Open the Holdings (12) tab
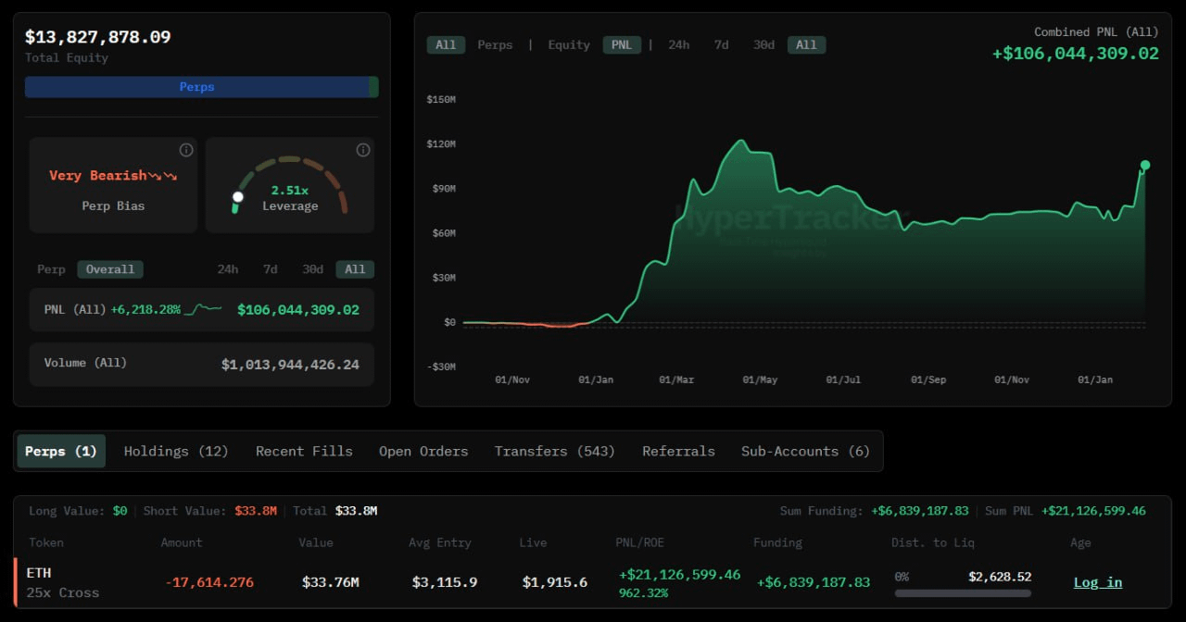The height and width of the screenshot is (622, 1186). tap(176, 451)
